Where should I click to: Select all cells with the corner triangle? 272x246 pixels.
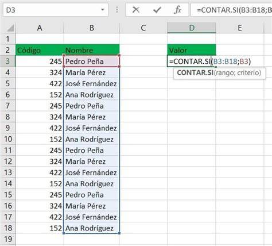(x=10, y=28)
